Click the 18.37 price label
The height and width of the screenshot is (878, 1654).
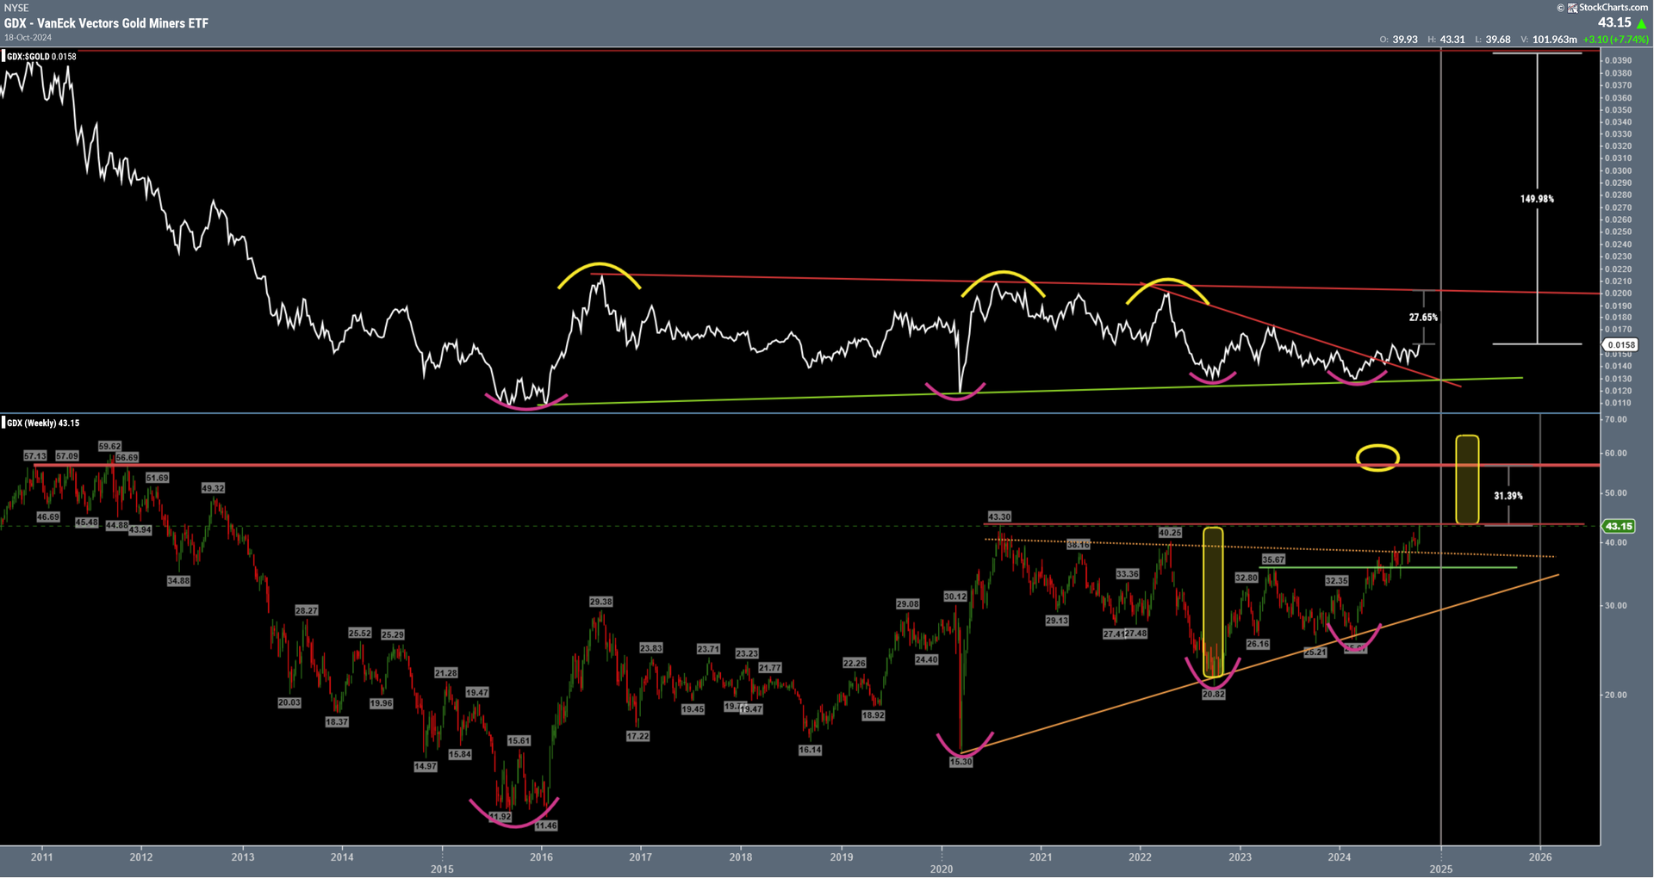coord(337,722)
